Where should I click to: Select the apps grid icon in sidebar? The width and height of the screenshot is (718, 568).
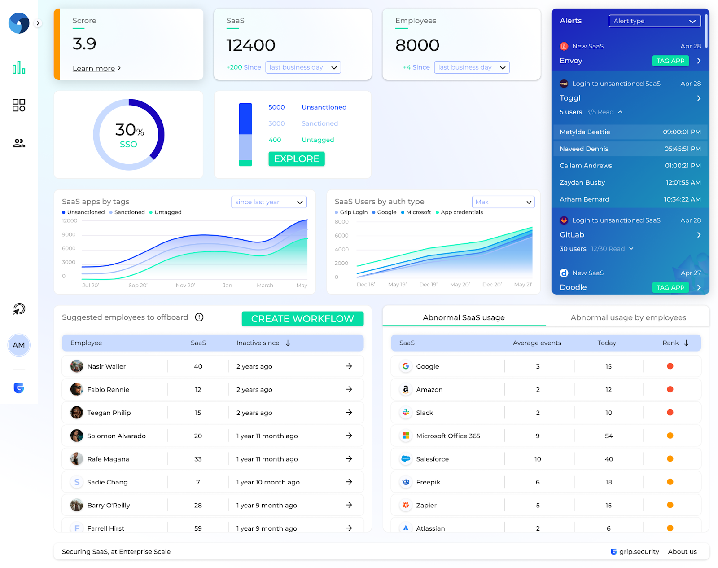tap(18, 105)
